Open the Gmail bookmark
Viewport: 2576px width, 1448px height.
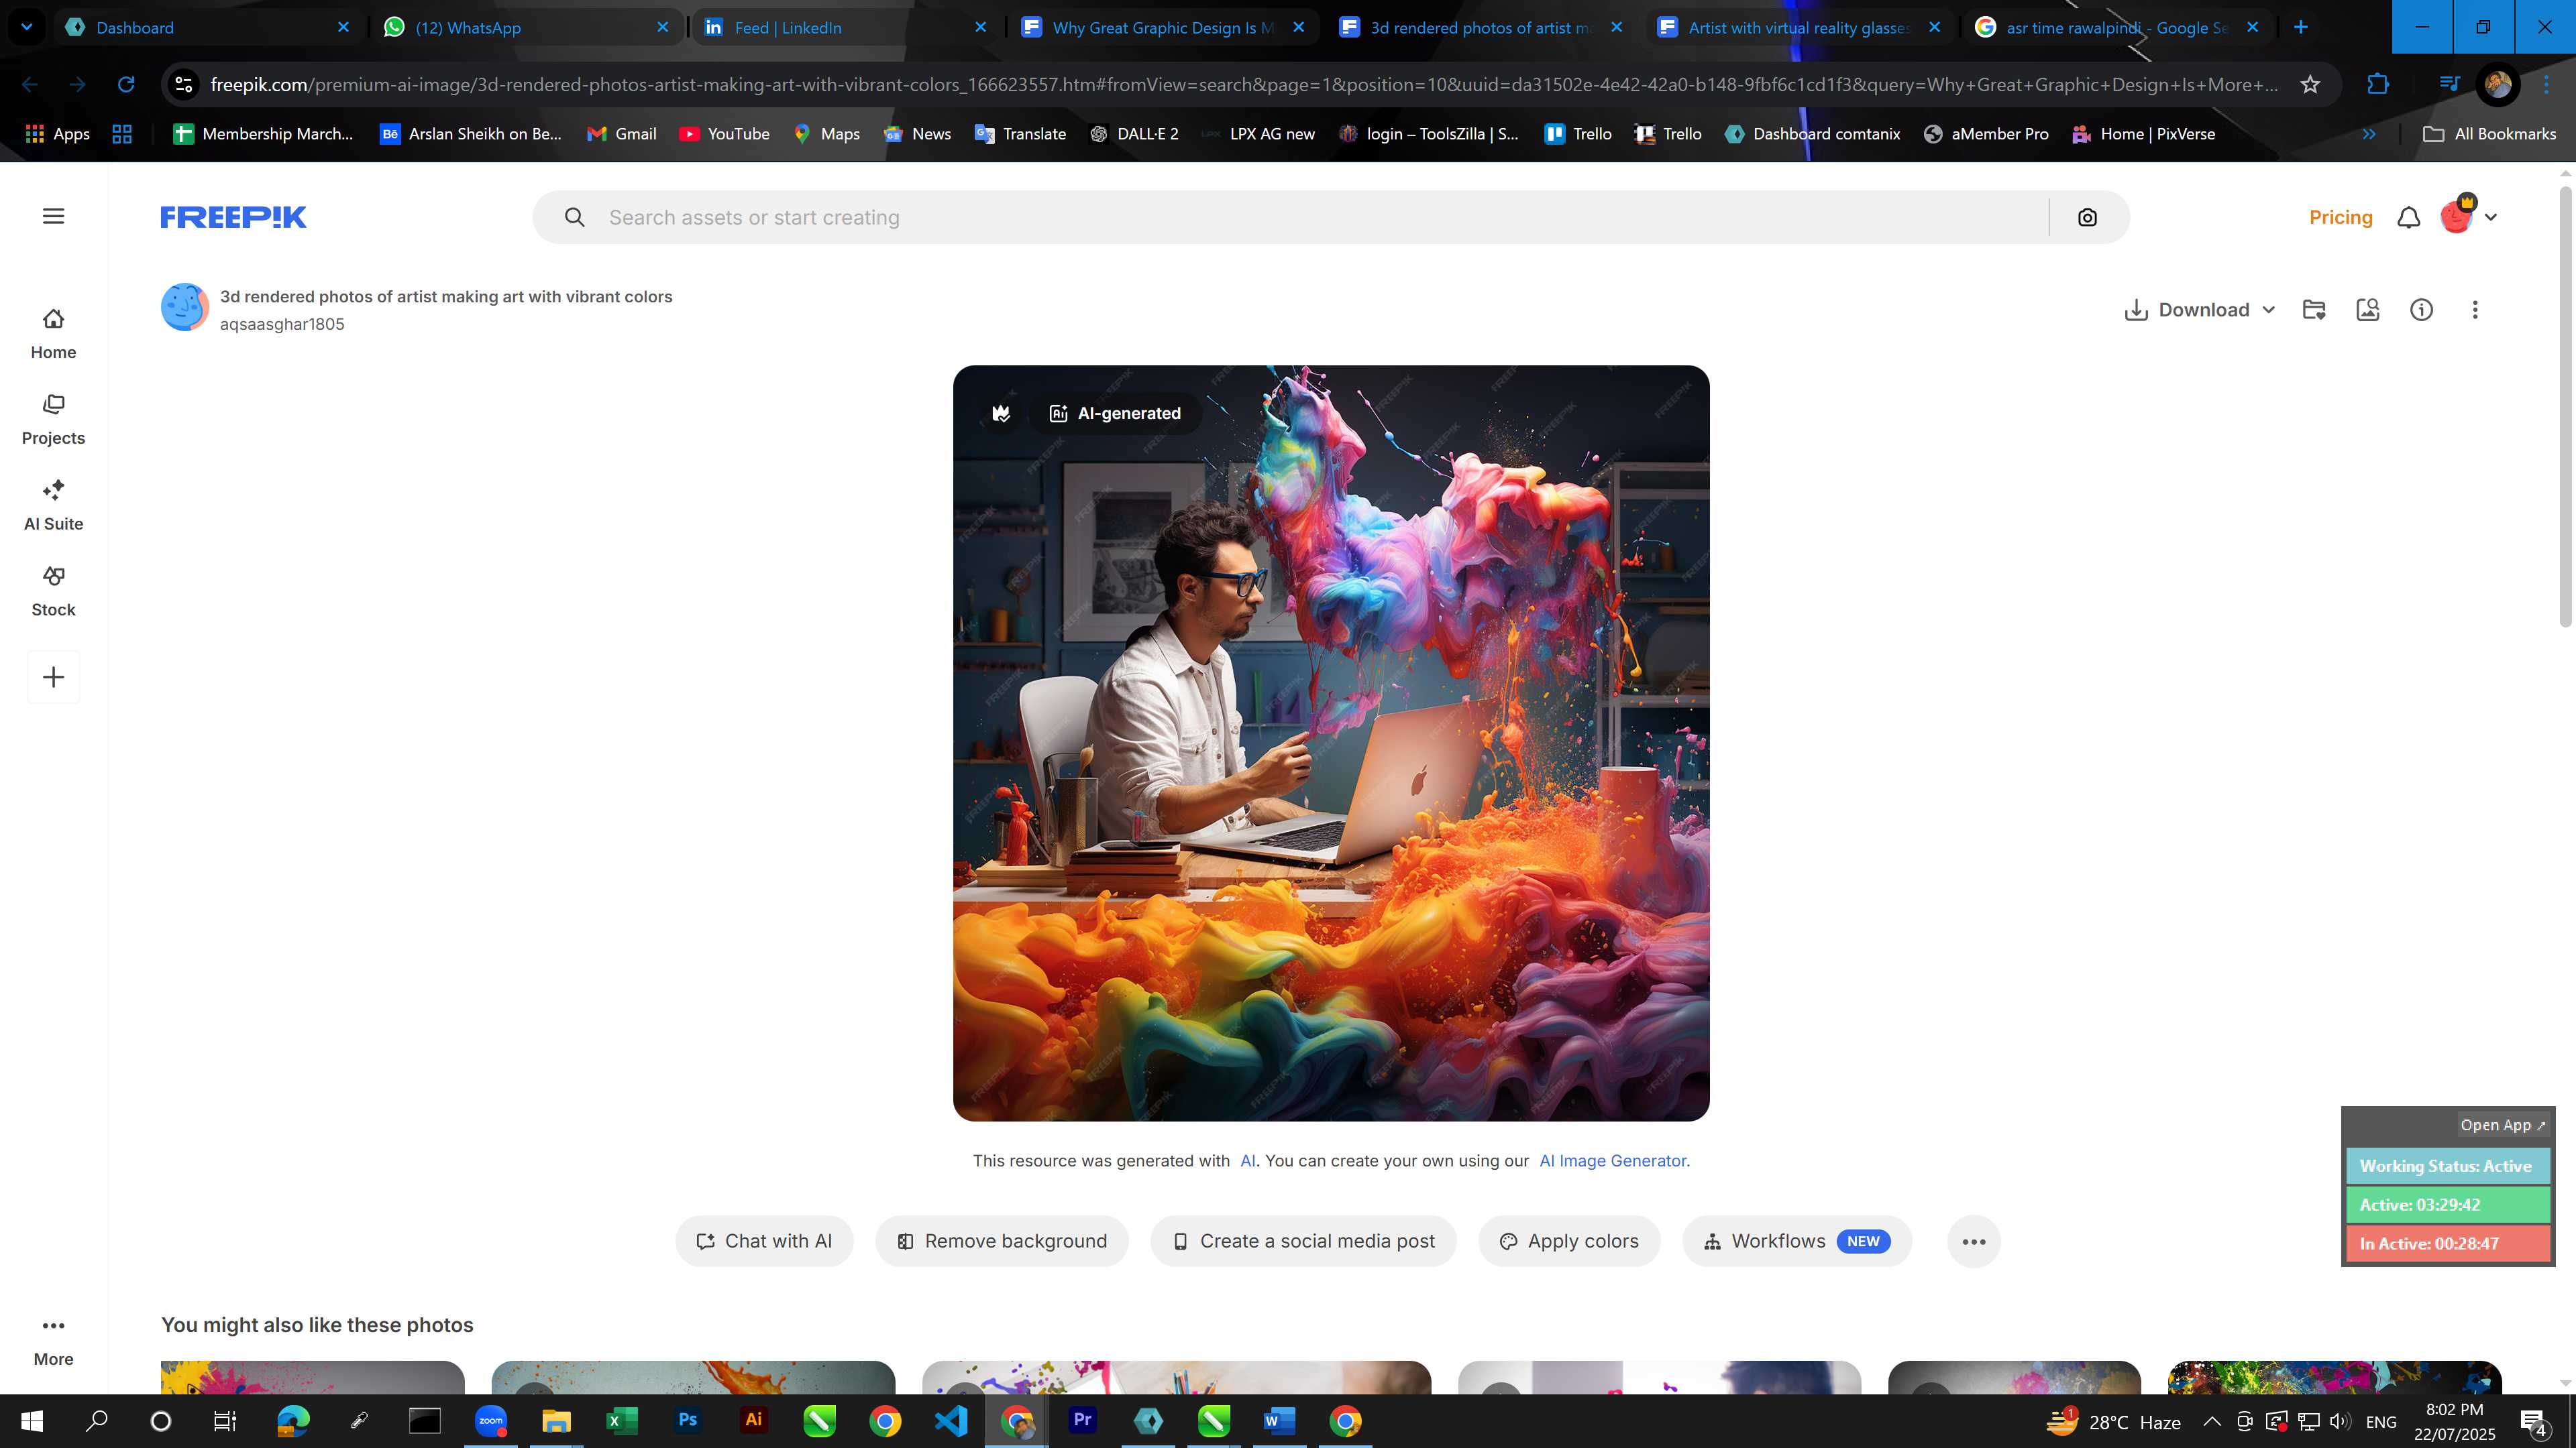pyautogui.click(x=622, y=134)
